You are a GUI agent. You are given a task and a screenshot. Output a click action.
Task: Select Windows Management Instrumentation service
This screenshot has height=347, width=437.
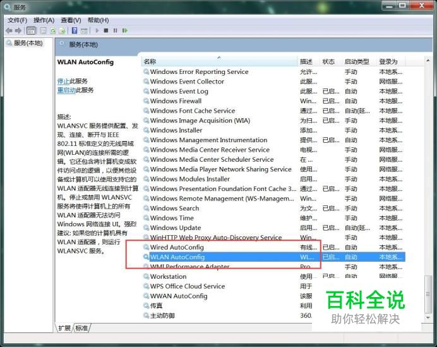[273, 140]
